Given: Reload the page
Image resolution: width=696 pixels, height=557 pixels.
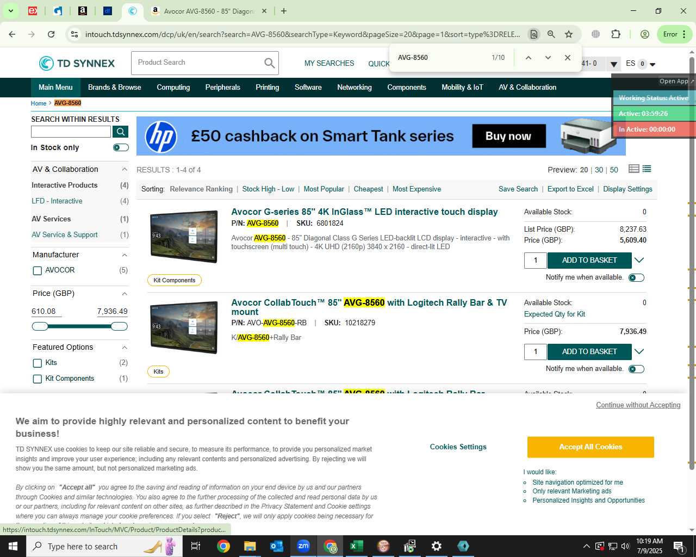Looking at the screenshot, I should click(51, 34).
